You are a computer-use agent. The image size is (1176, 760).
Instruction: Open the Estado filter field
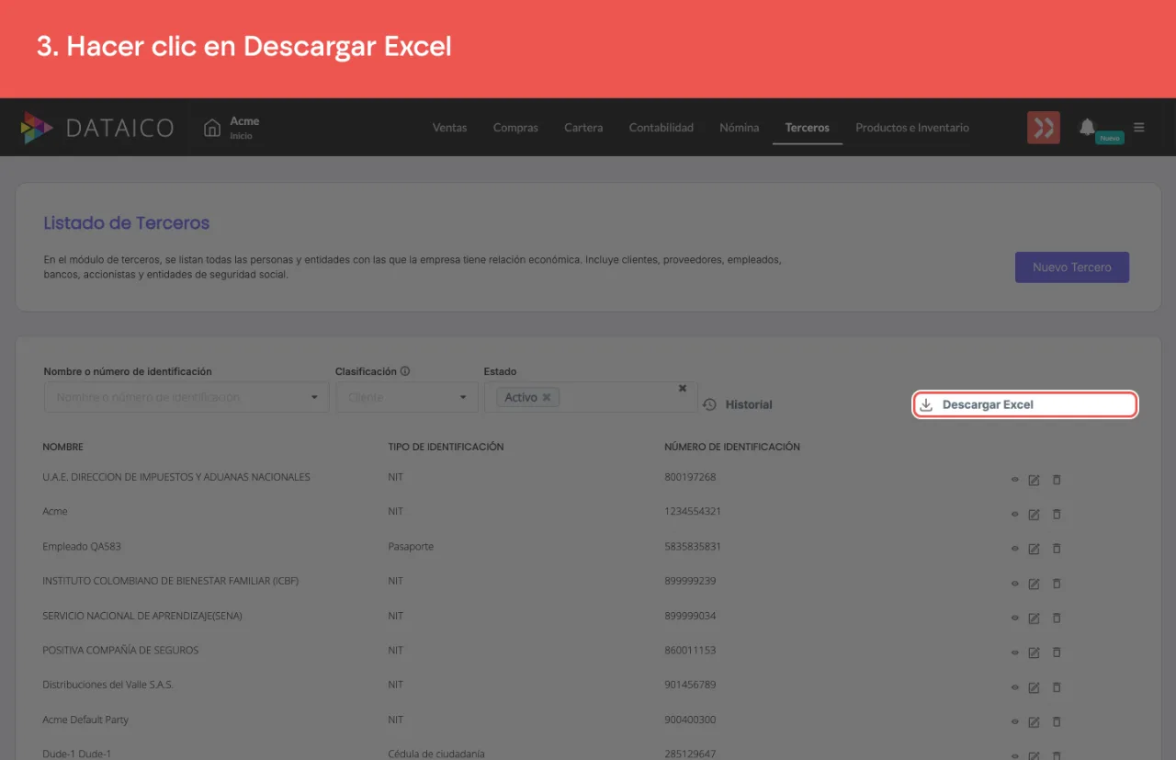click(x=591, y=397)
